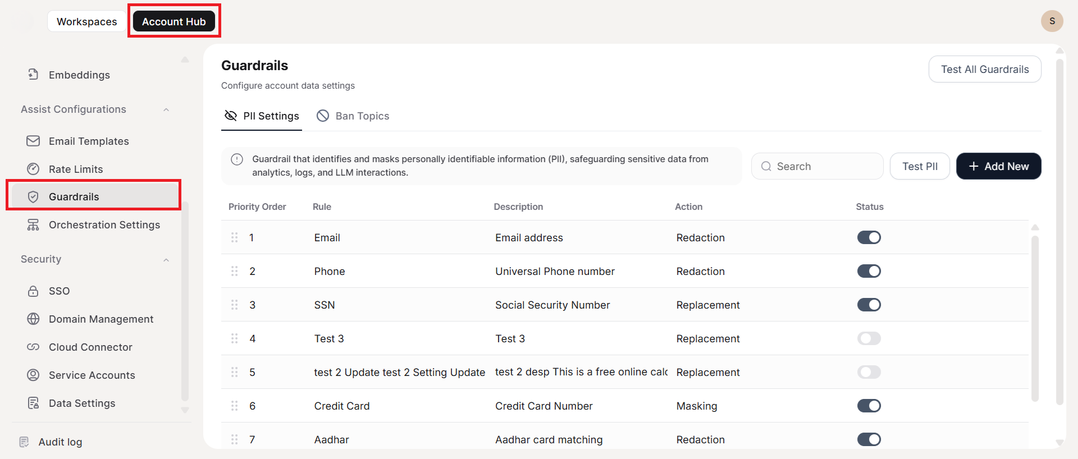Collapse the Security section chevron

click(166, 260)
